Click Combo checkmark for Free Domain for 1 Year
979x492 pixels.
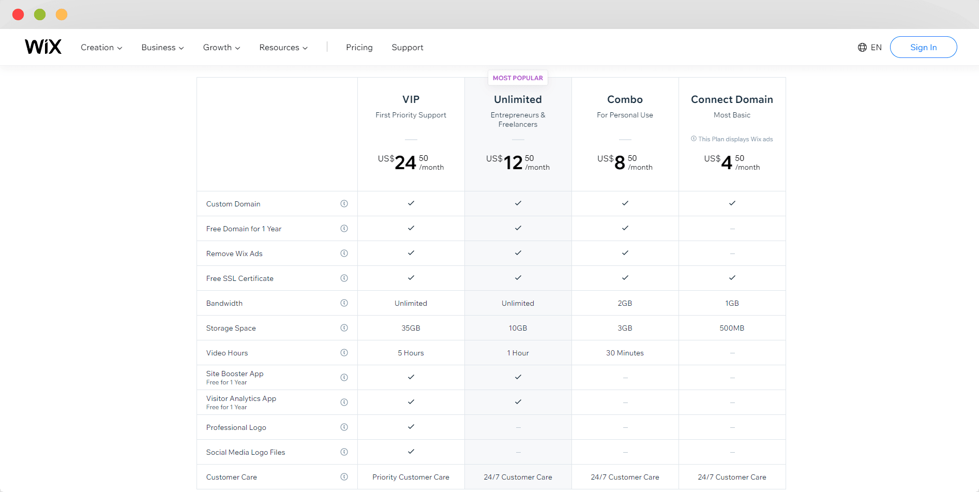coord(625,228)
